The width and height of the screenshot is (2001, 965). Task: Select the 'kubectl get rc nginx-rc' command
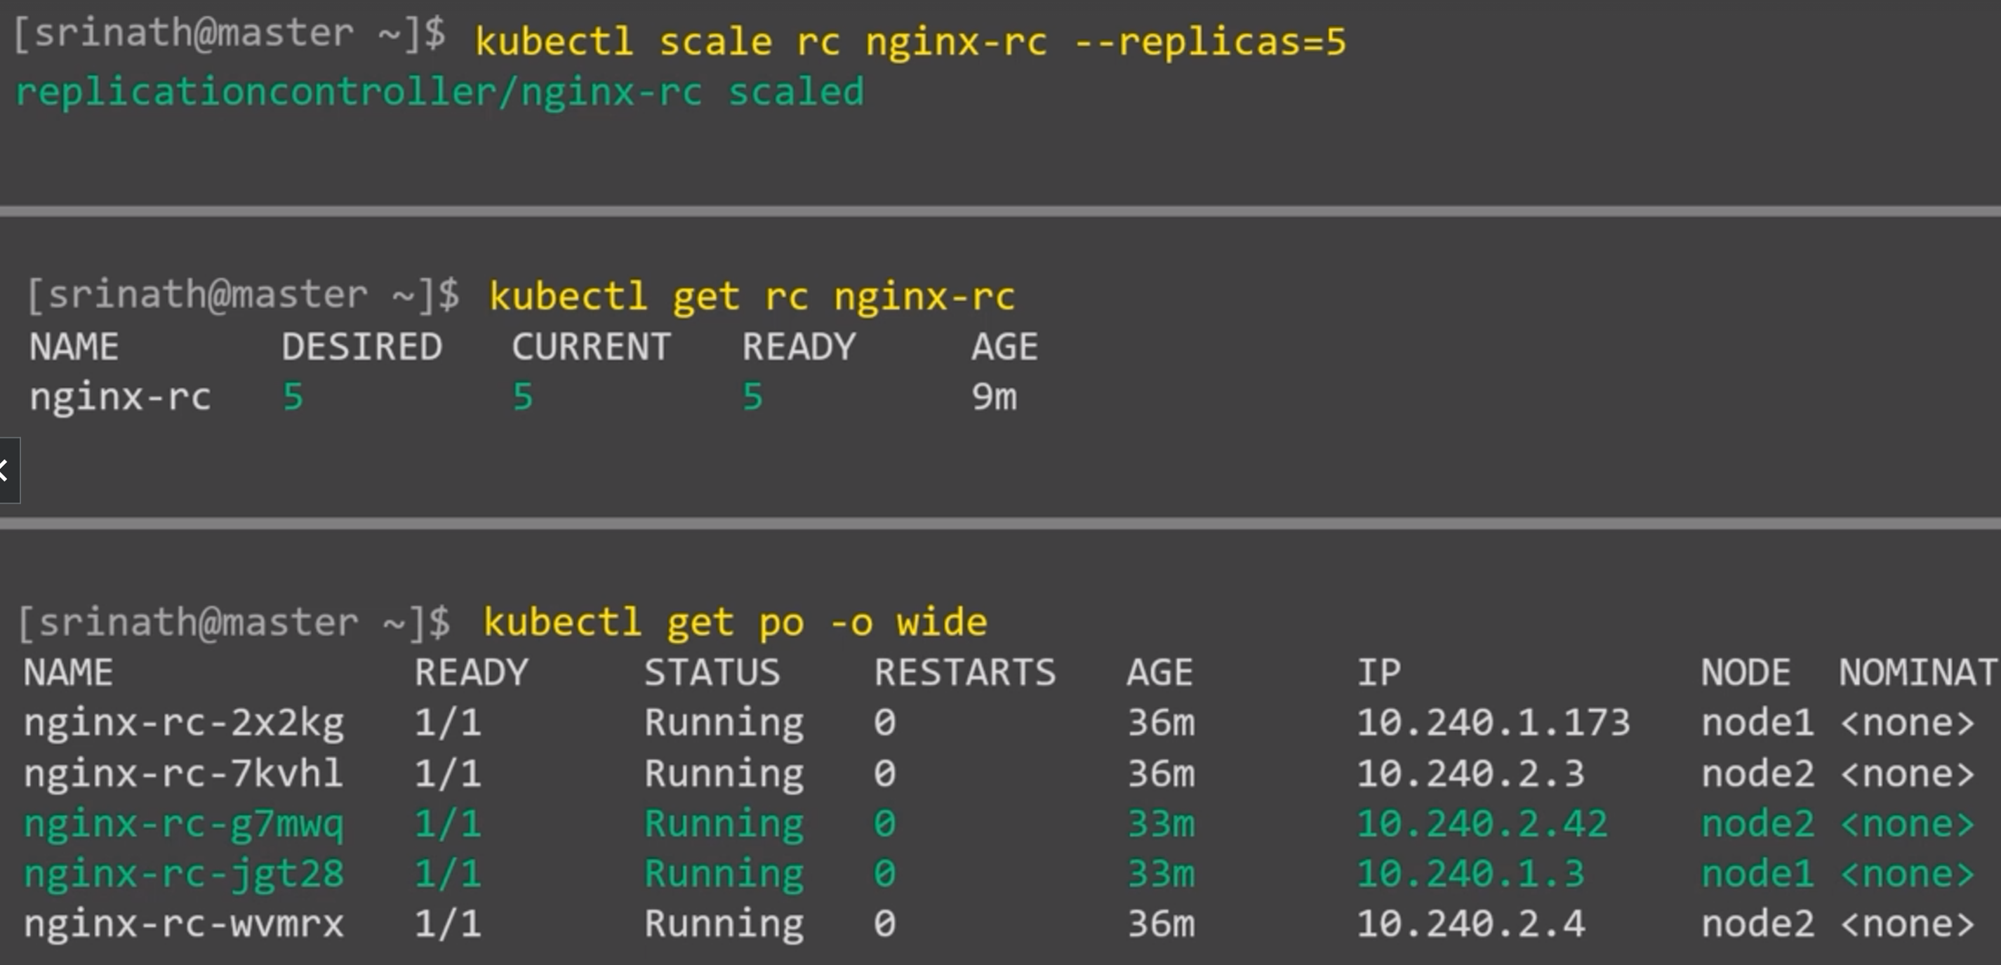(752, 297)
